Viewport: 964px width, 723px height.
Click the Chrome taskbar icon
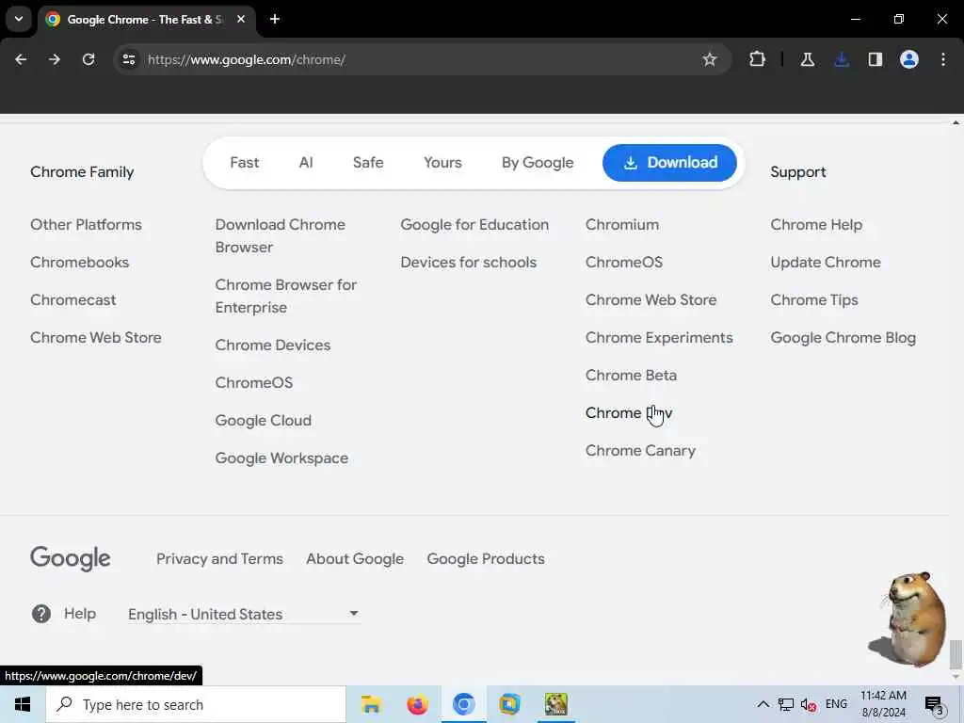[x=463, y=704]
